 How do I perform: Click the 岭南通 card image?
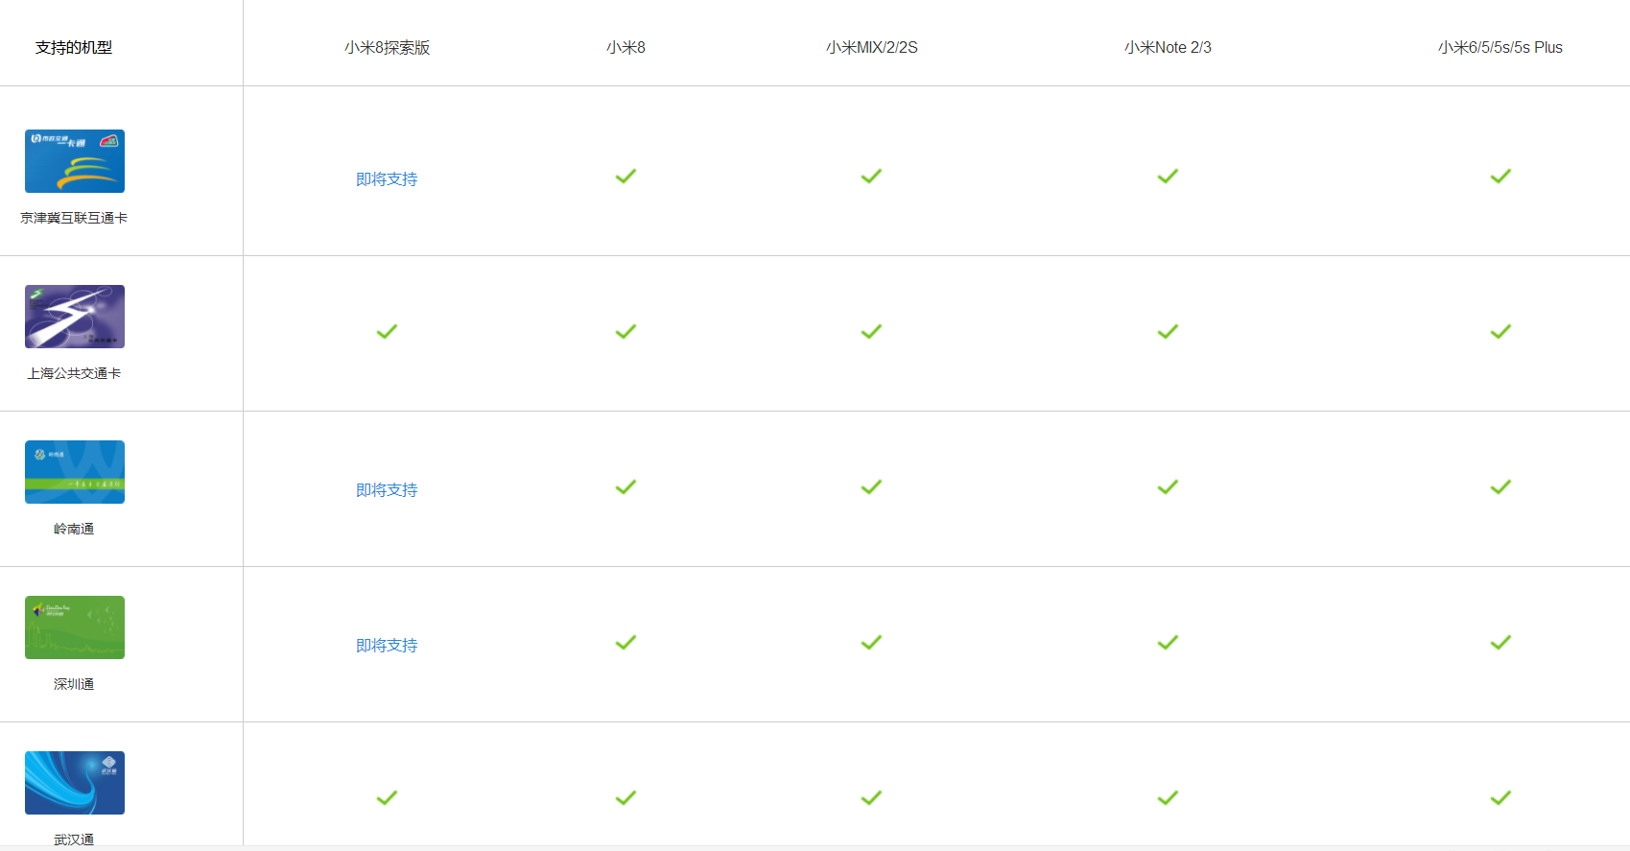tap(75, 472)
